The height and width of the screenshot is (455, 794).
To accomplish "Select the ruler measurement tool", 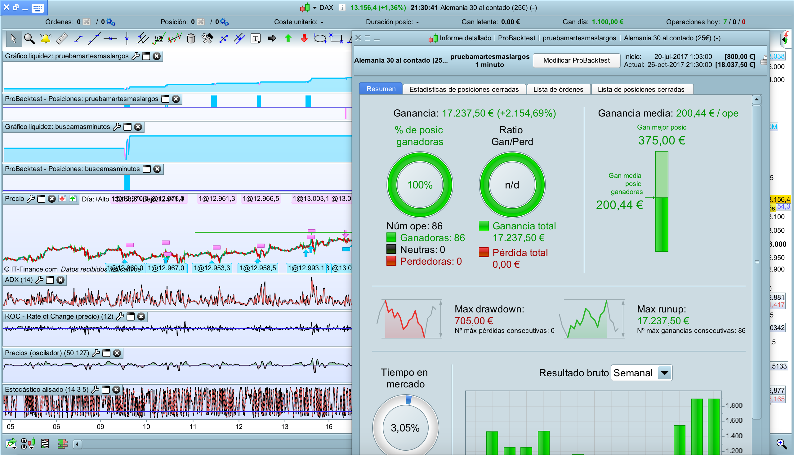I will 62,39.
